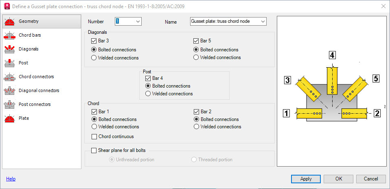Confirm the dialog with OK
The image size is (390, 189).
338,179
